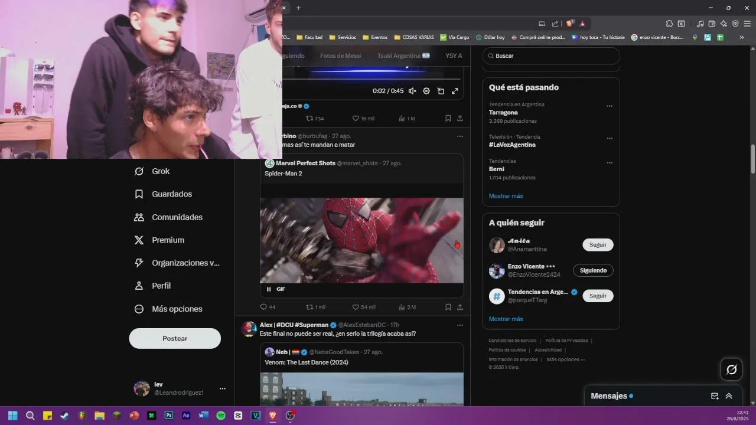Open account menu dots next to lev

[x=223, y=388]
